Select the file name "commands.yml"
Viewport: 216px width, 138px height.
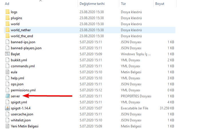23,66
